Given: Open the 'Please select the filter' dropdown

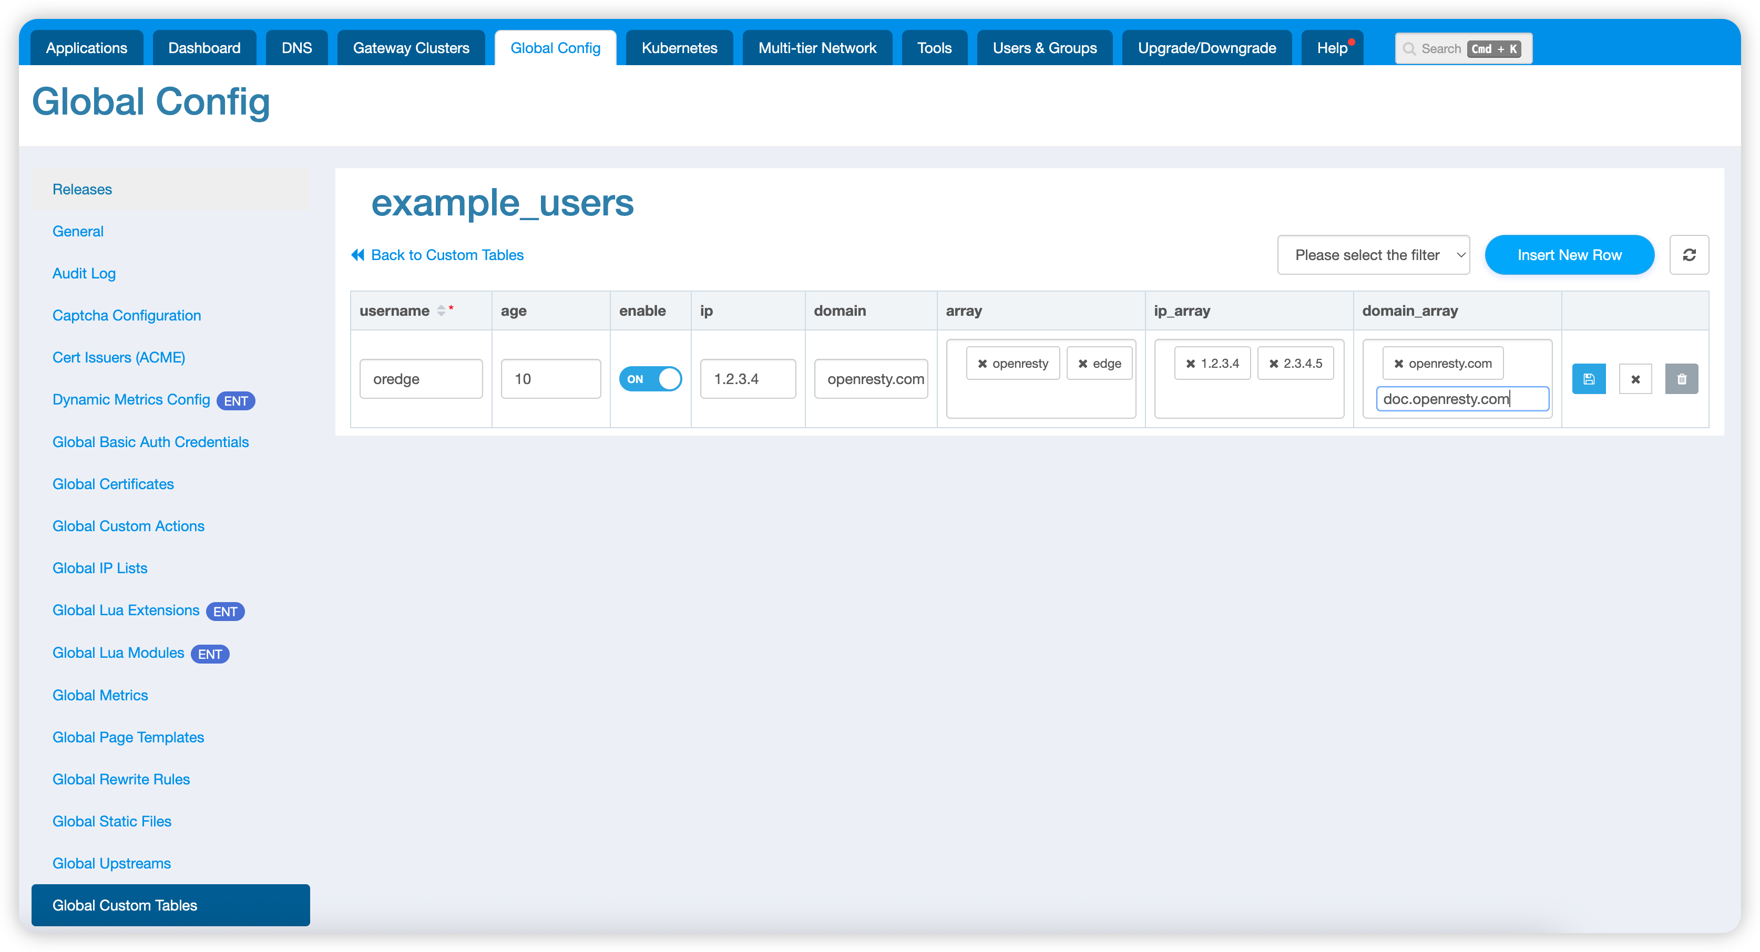Looking at the screenshot, I should (1373, 255).
